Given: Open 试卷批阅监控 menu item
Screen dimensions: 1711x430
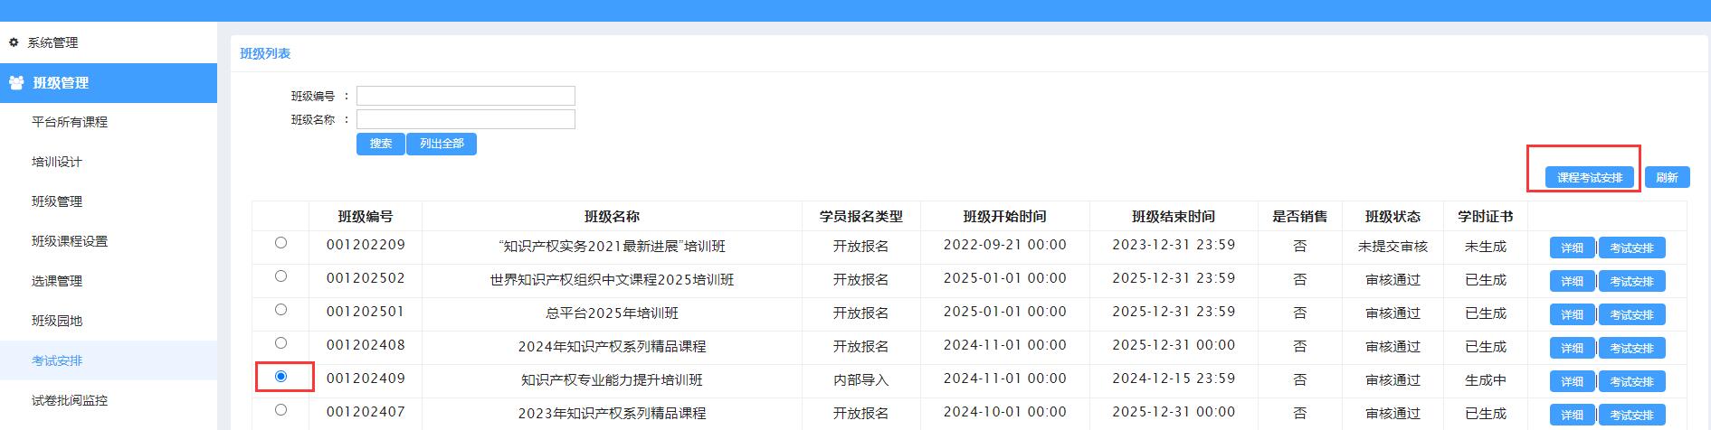Looking at the screenshot, I should click(70, 400).
